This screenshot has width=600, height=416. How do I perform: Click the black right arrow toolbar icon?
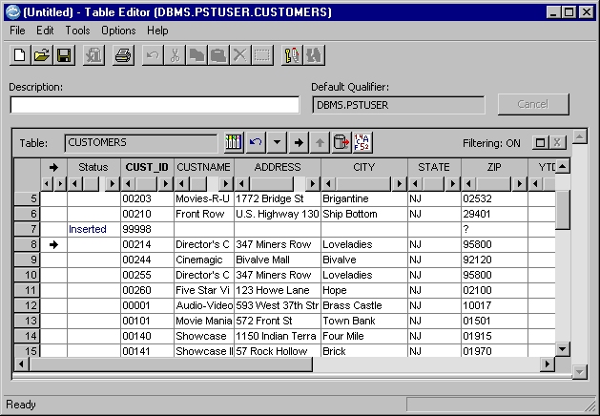(x=299, y=143)
